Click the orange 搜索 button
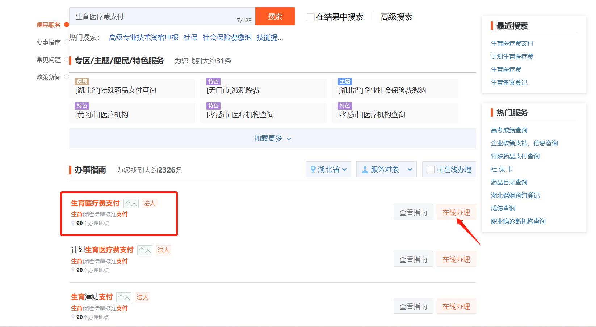The image size is (596, 327). [x=275, y=16]
